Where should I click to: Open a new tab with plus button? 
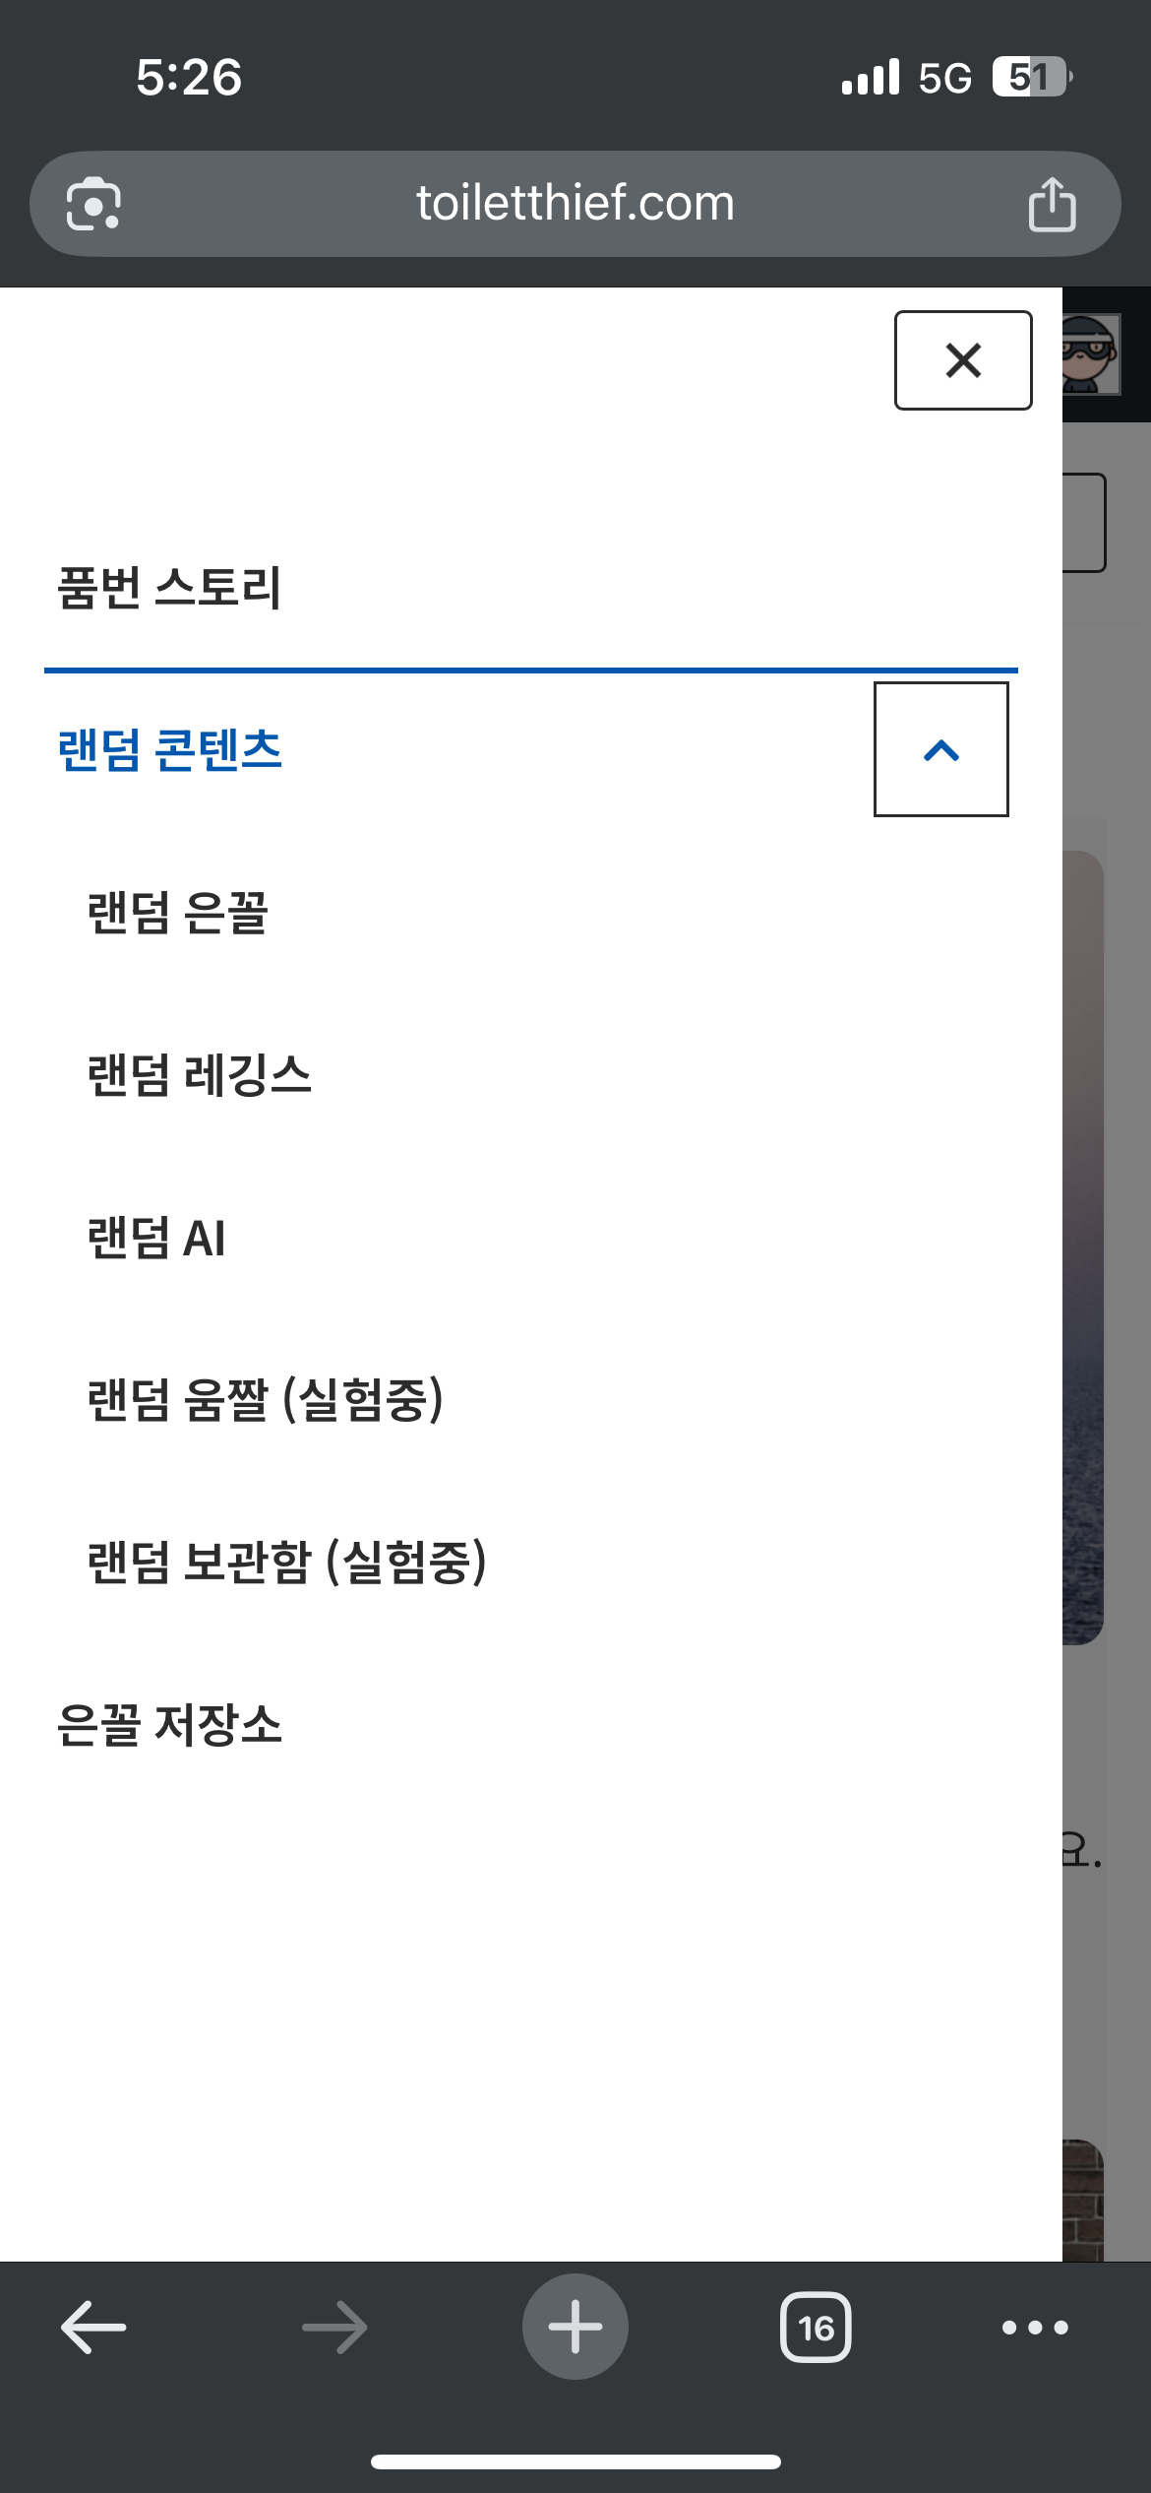point(575,2328)
